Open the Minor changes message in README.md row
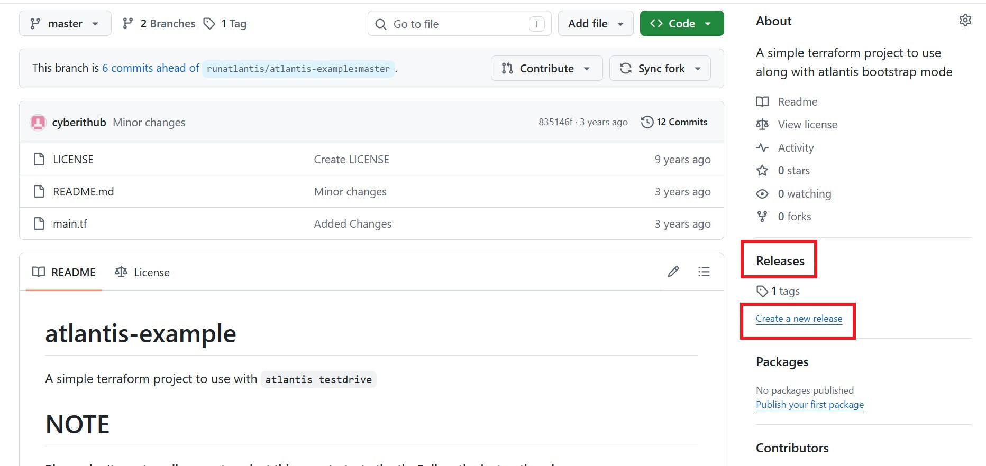986x466 pixels. [x=350, y=192]
